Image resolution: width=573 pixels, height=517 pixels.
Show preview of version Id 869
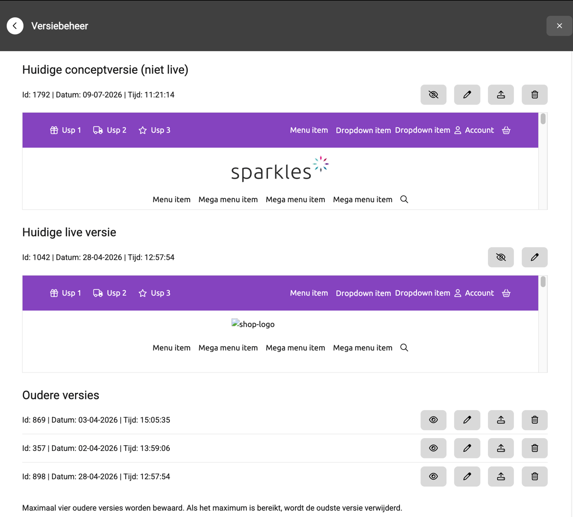tap(433, 420)
